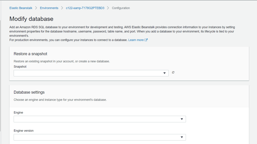Open the c122-samp-T178G2PTEBD3 environment breadcrumb

(x=85, y=8)
